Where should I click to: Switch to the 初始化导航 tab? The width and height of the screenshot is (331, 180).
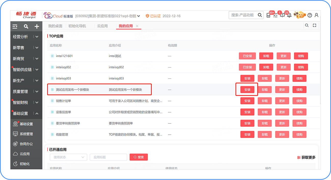[x=77, y=26]
